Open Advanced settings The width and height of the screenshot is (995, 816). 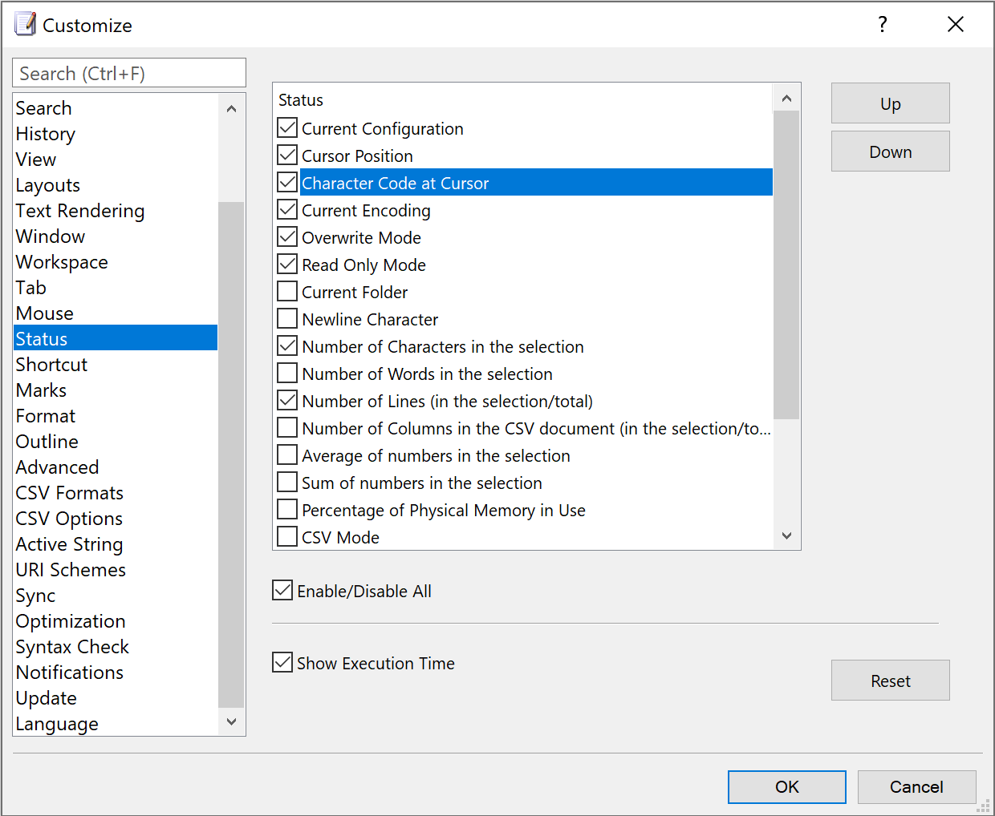click(x=116, y=467)
